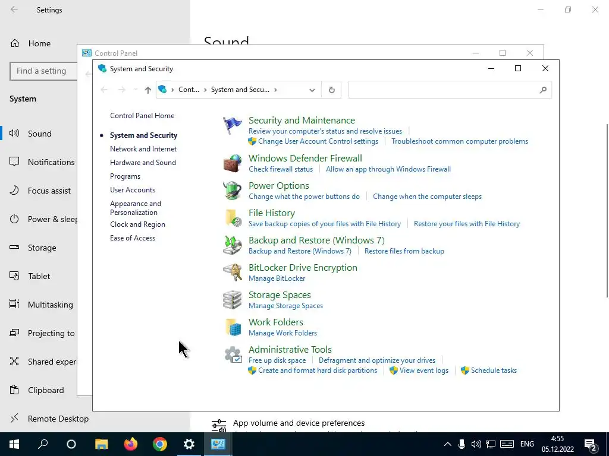Click Restore your files with File History
Screen dimensions: 609x456
click(x=466, y=224)
